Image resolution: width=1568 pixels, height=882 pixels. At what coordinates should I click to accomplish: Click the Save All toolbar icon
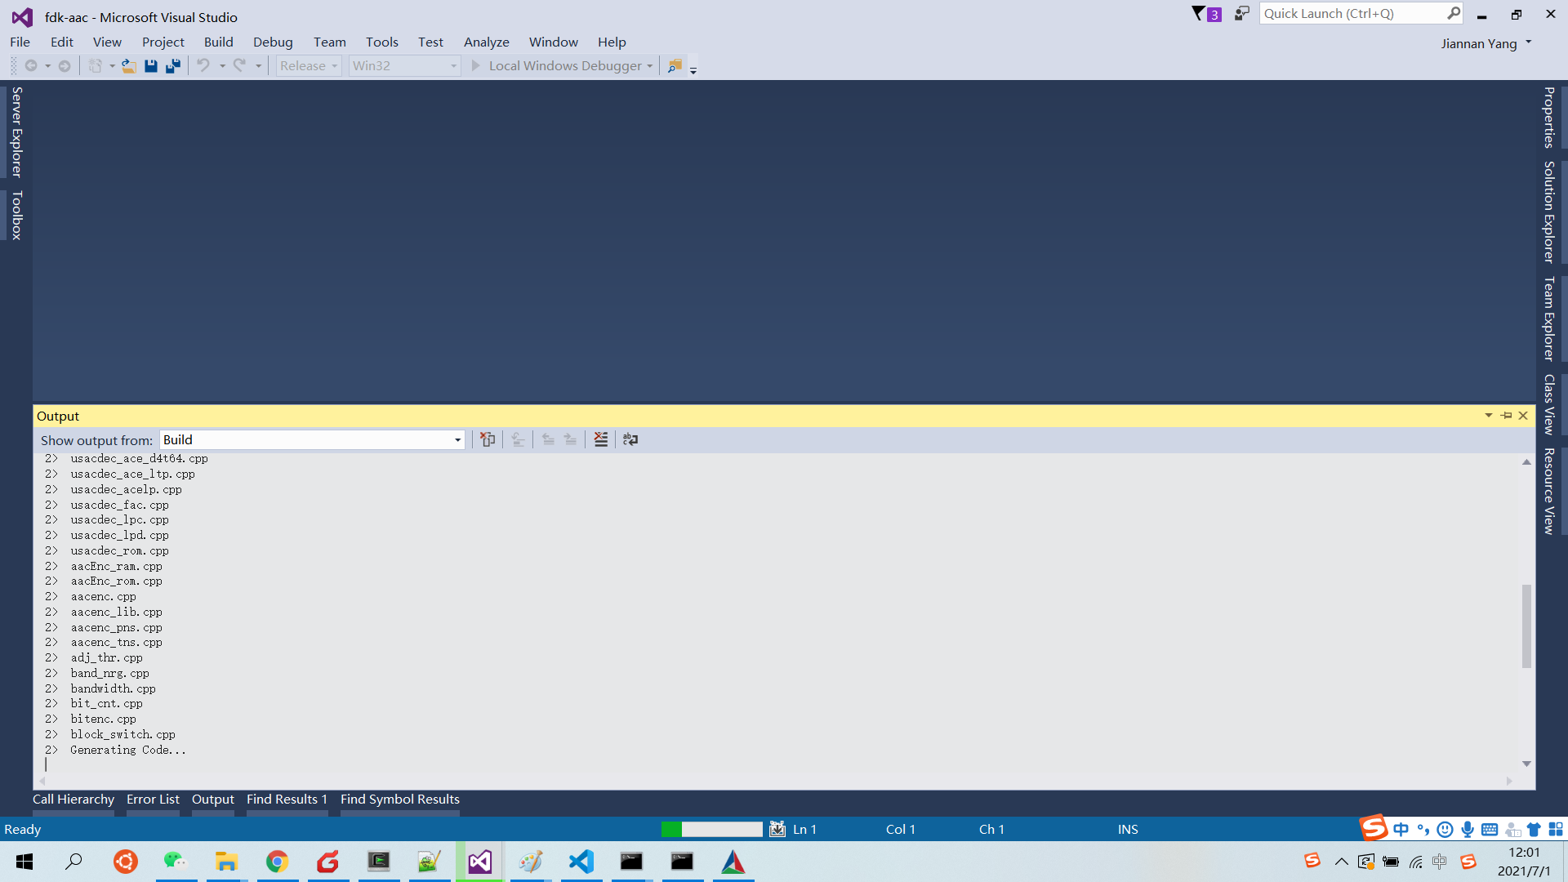click(172, 65)
